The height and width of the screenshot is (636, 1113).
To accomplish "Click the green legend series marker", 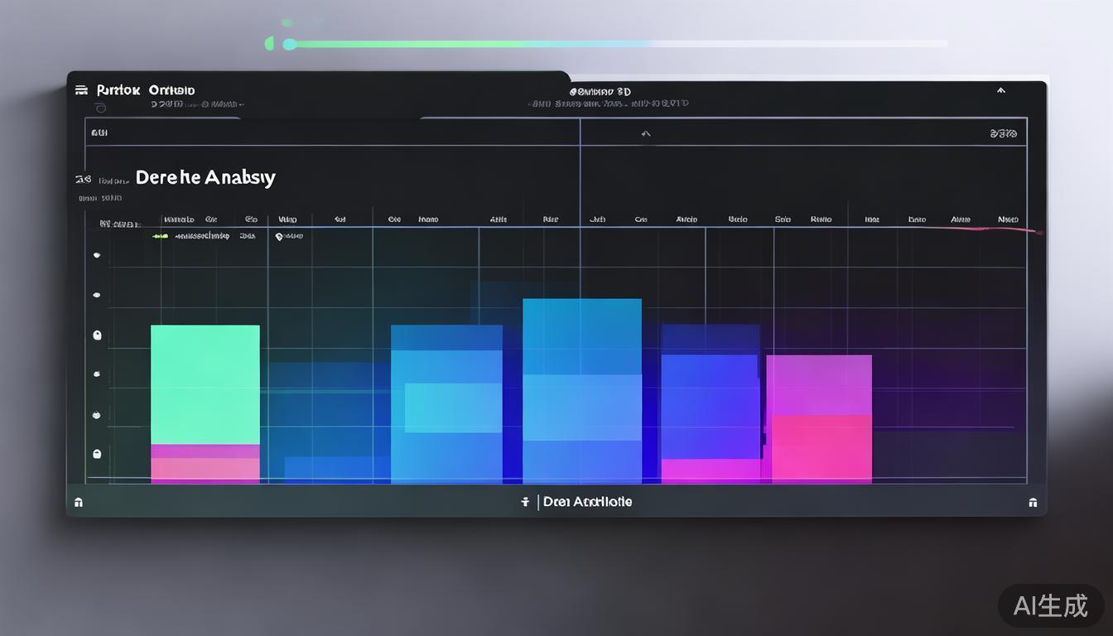I will click(x=160, y=236).
